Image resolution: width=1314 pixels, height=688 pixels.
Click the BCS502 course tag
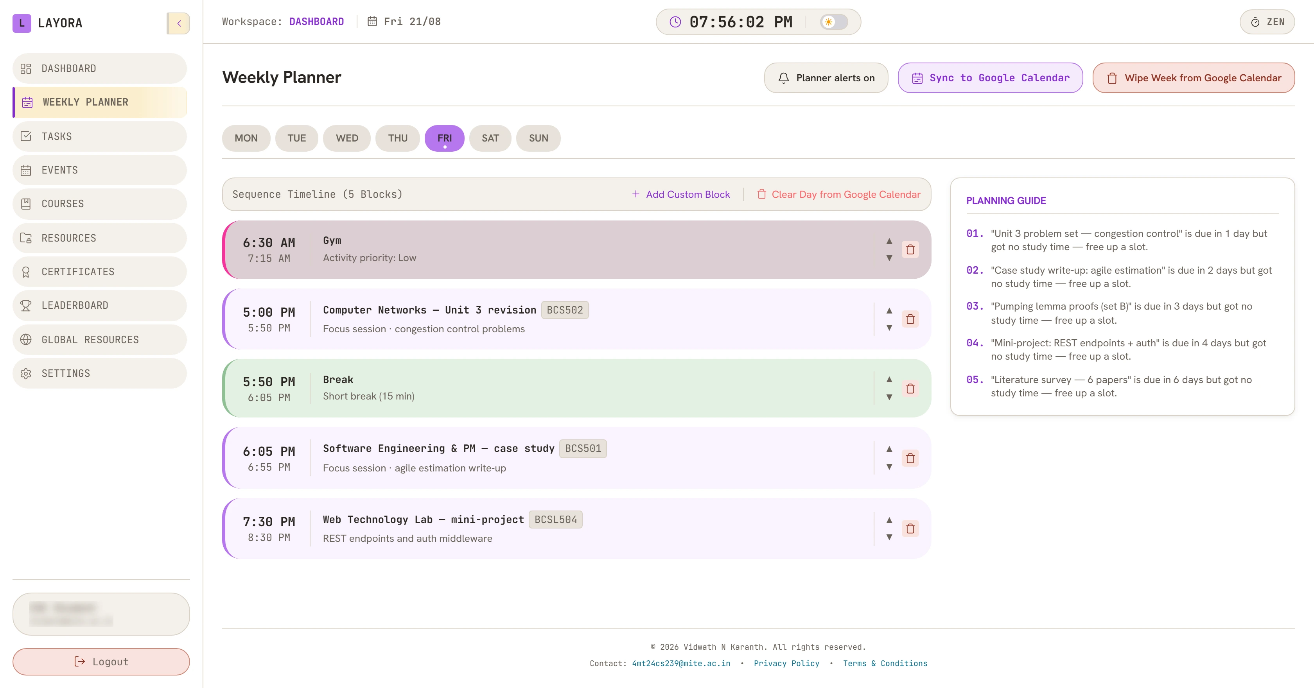[565, 310]
